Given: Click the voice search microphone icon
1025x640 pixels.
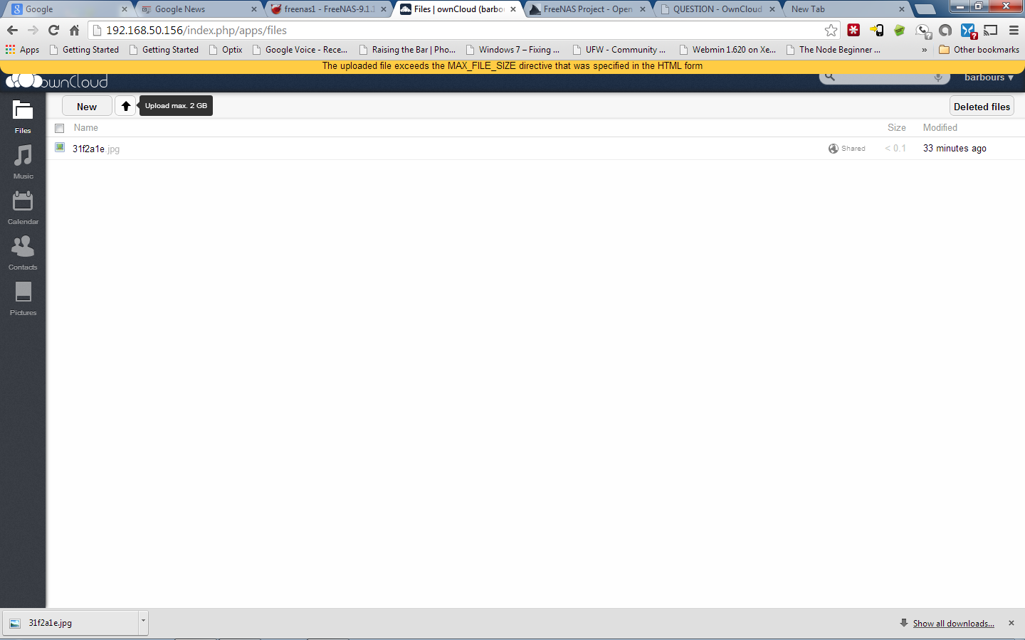Looking at the screenshot, I should 939,78.
